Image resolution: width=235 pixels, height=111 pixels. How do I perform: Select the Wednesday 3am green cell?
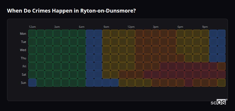click(57, 50)
